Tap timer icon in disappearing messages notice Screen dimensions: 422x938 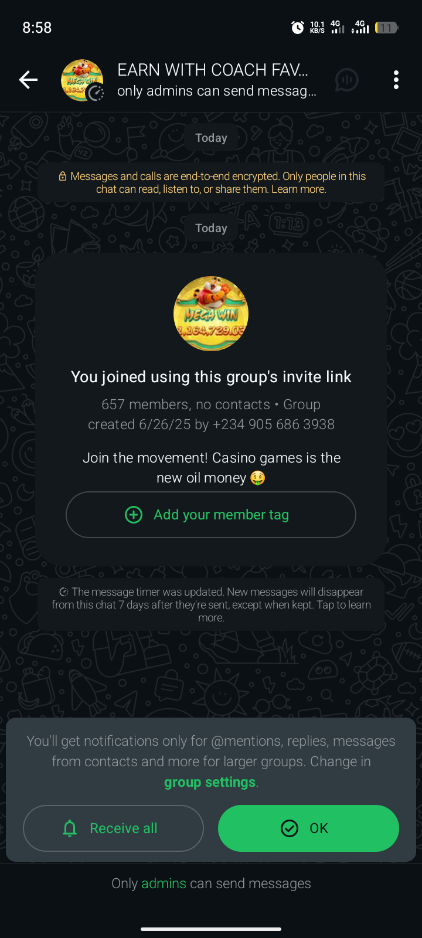point(64,592)
